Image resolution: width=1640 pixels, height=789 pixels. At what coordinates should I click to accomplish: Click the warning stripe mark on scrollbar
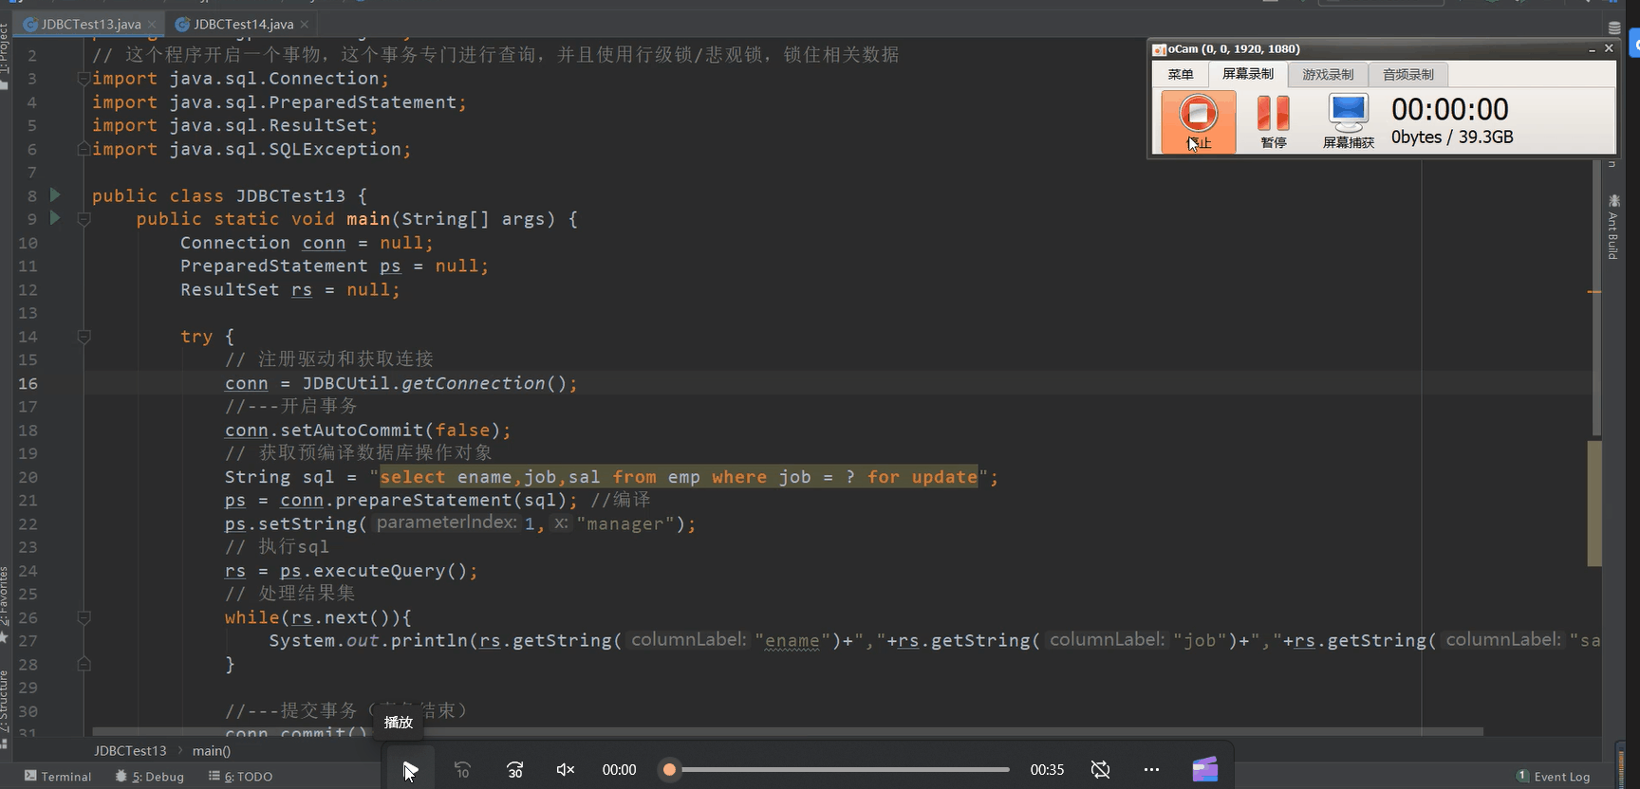tap(1594, 291)
